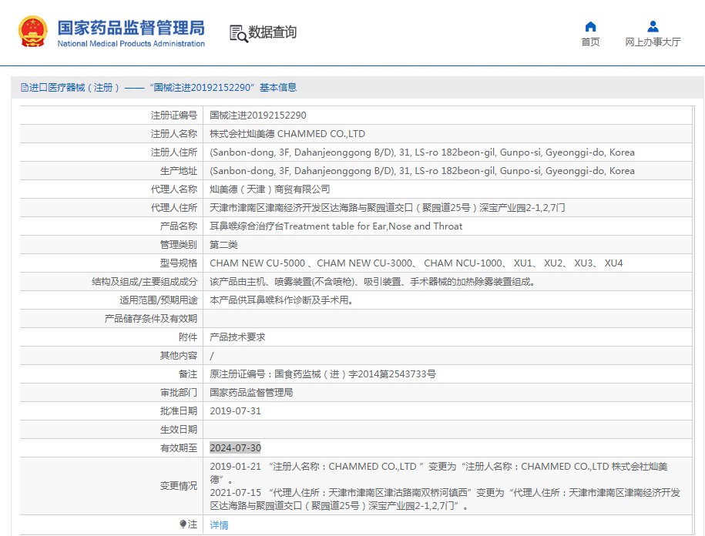Click the 批准日期 row label

point(179,411)
